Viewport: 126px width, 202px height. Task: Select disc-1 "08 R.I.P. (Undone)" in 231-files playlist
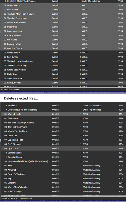63,83
